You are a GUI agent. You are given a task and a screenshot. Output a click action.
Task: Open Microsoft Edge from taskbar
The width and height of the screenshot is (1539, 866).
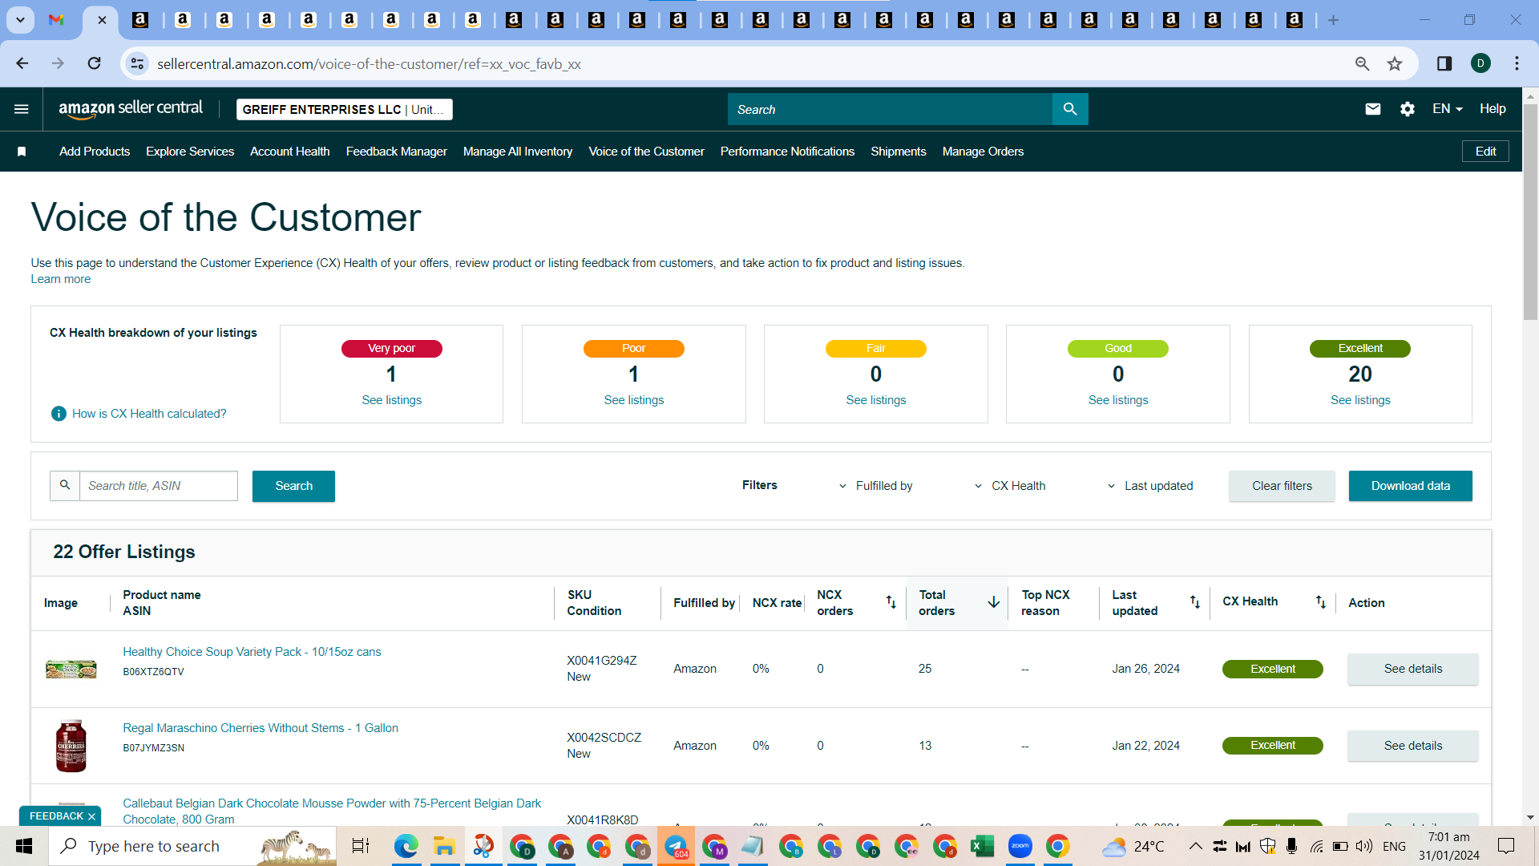pyautogui.click(x=406, y=846)
